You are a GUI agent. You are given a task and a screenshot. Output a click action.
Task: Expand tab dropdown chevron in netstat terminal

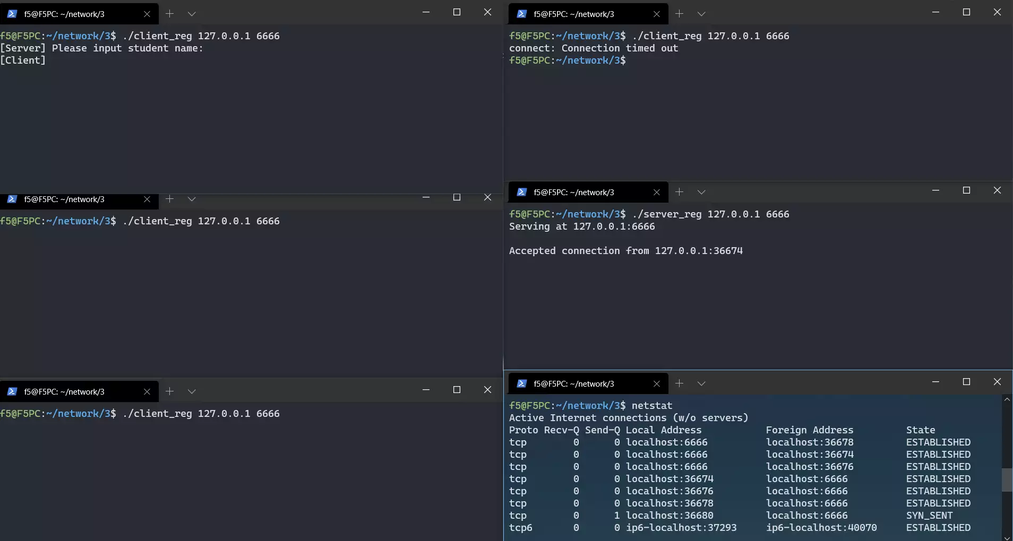(701, 383)
